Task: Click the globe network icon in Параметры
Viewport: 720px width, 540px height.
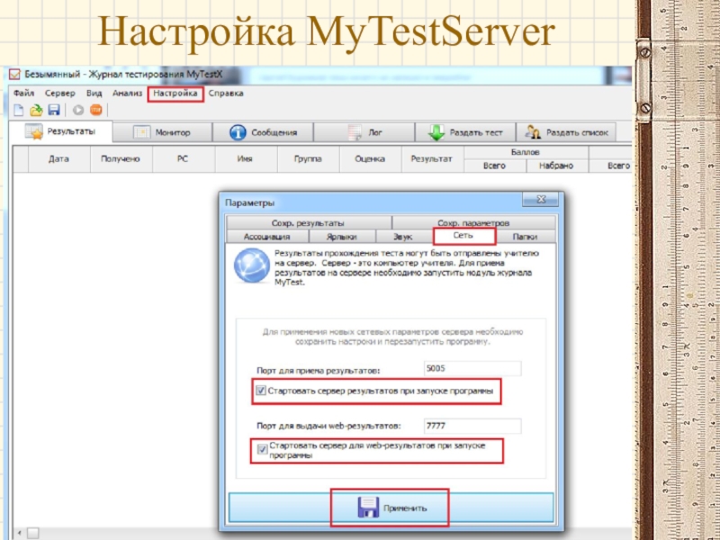Action: (252, 265)
